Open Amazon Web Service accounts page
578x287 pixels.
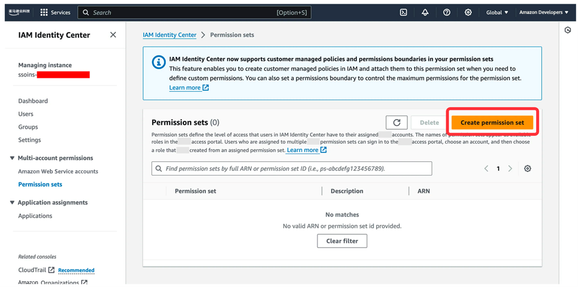pos(58,171)
